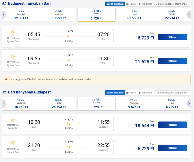Select outbound date 17 febr. Kedd
194x162 pixels.
134,15
